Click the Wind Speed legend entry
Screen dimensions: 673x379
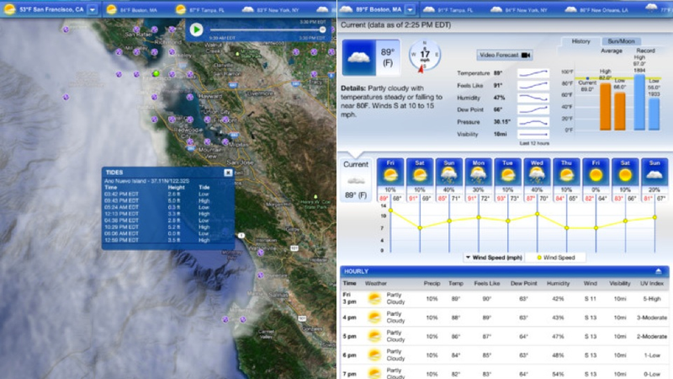pyautogui.click(x=556, y=258)
